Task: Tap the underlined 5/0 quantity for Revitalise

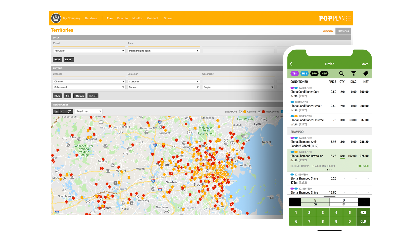Action: coord(342,156)
